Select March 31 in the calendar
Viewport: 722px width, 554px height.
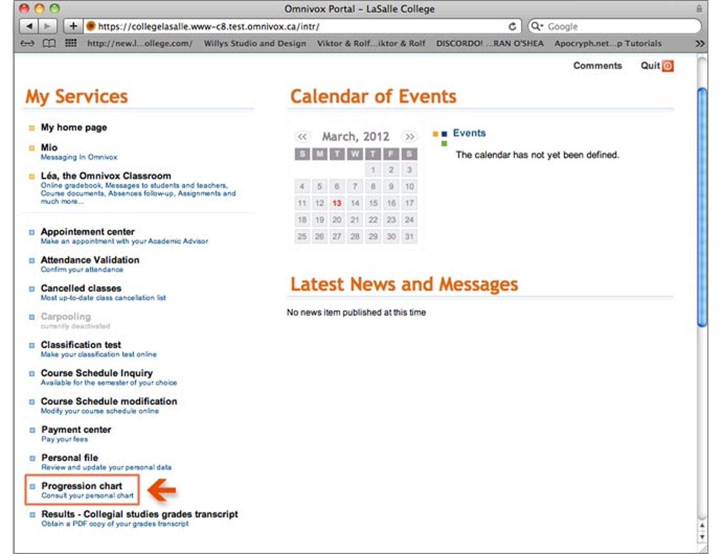tap(409, 236)
